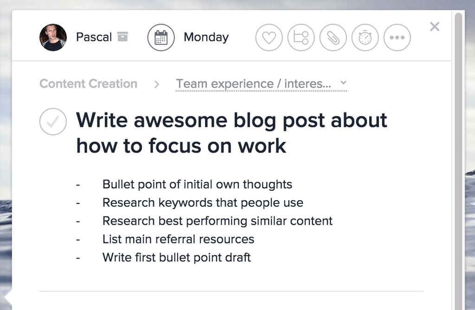The height and width of the screenshot is (310, 475).
Task: Click the task title heading text
Action: click(x=231, y=133)
